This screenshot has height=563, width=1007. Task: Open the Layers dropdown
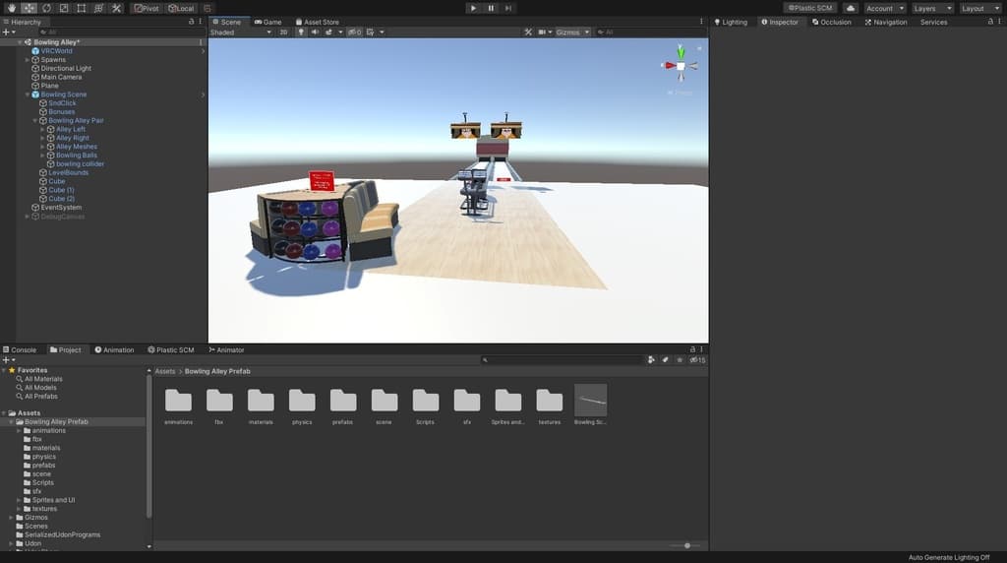(932, 8)
